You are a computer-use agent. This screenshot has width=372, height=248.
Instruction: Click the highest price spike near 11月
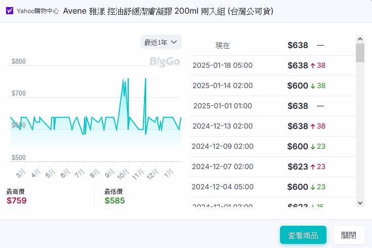[146, 79]
